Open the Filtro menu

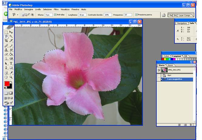56,9
